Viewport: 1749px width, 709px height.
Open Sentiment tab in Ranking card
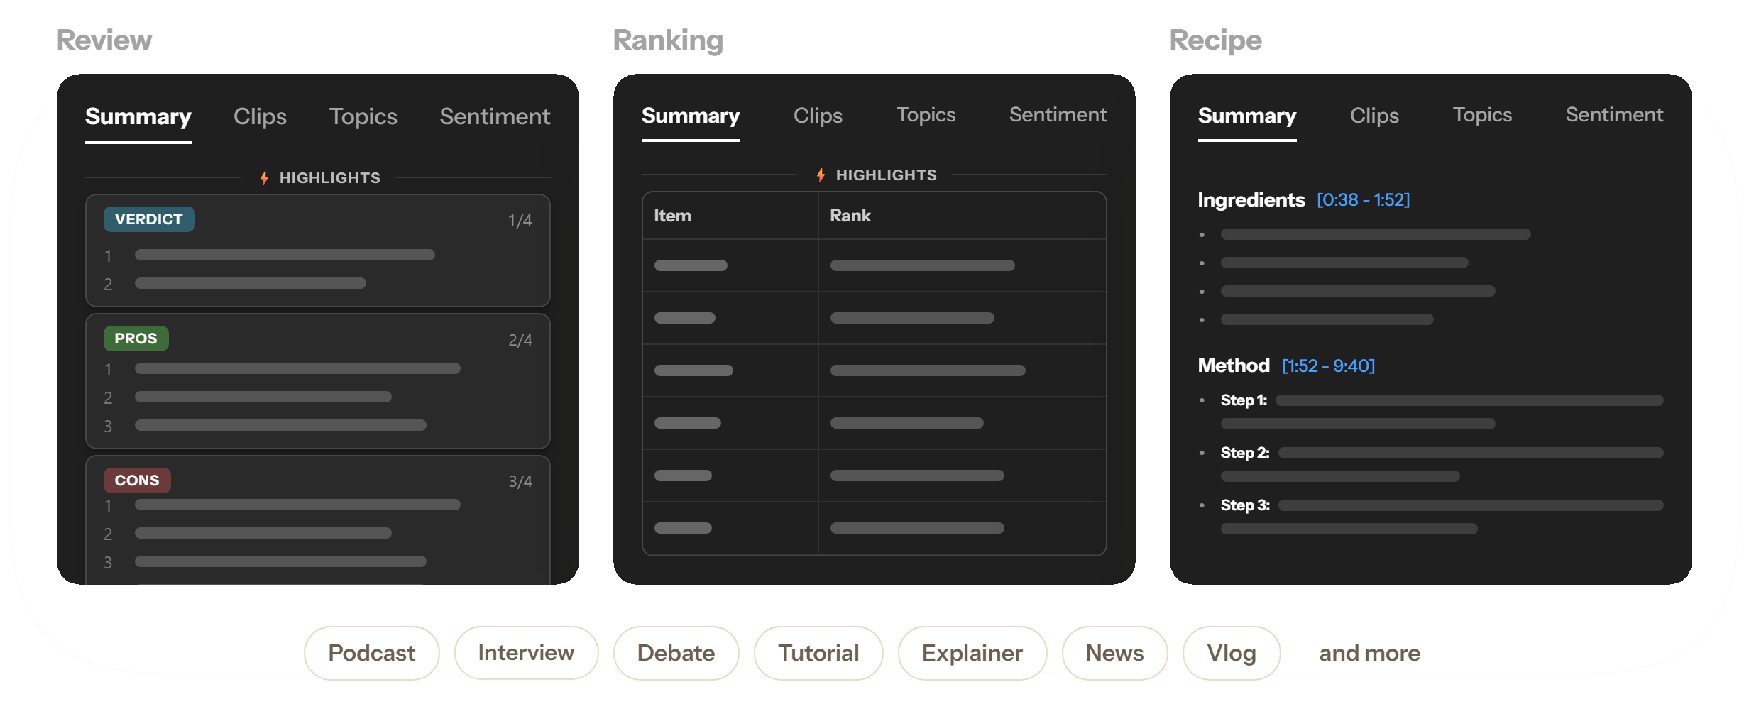click(1058, 114)
